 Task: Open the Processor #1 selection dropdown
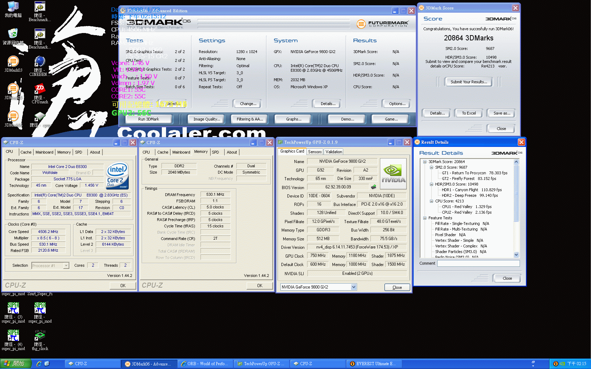click(66, 266)
